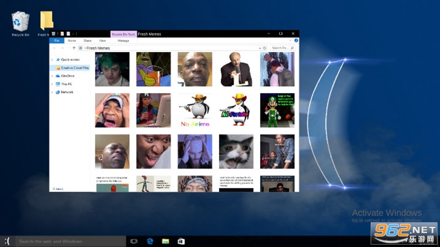This screenshot has width=440, height=247.
Task: Open File Explorer from the taskbar
Action: (165, 241)
